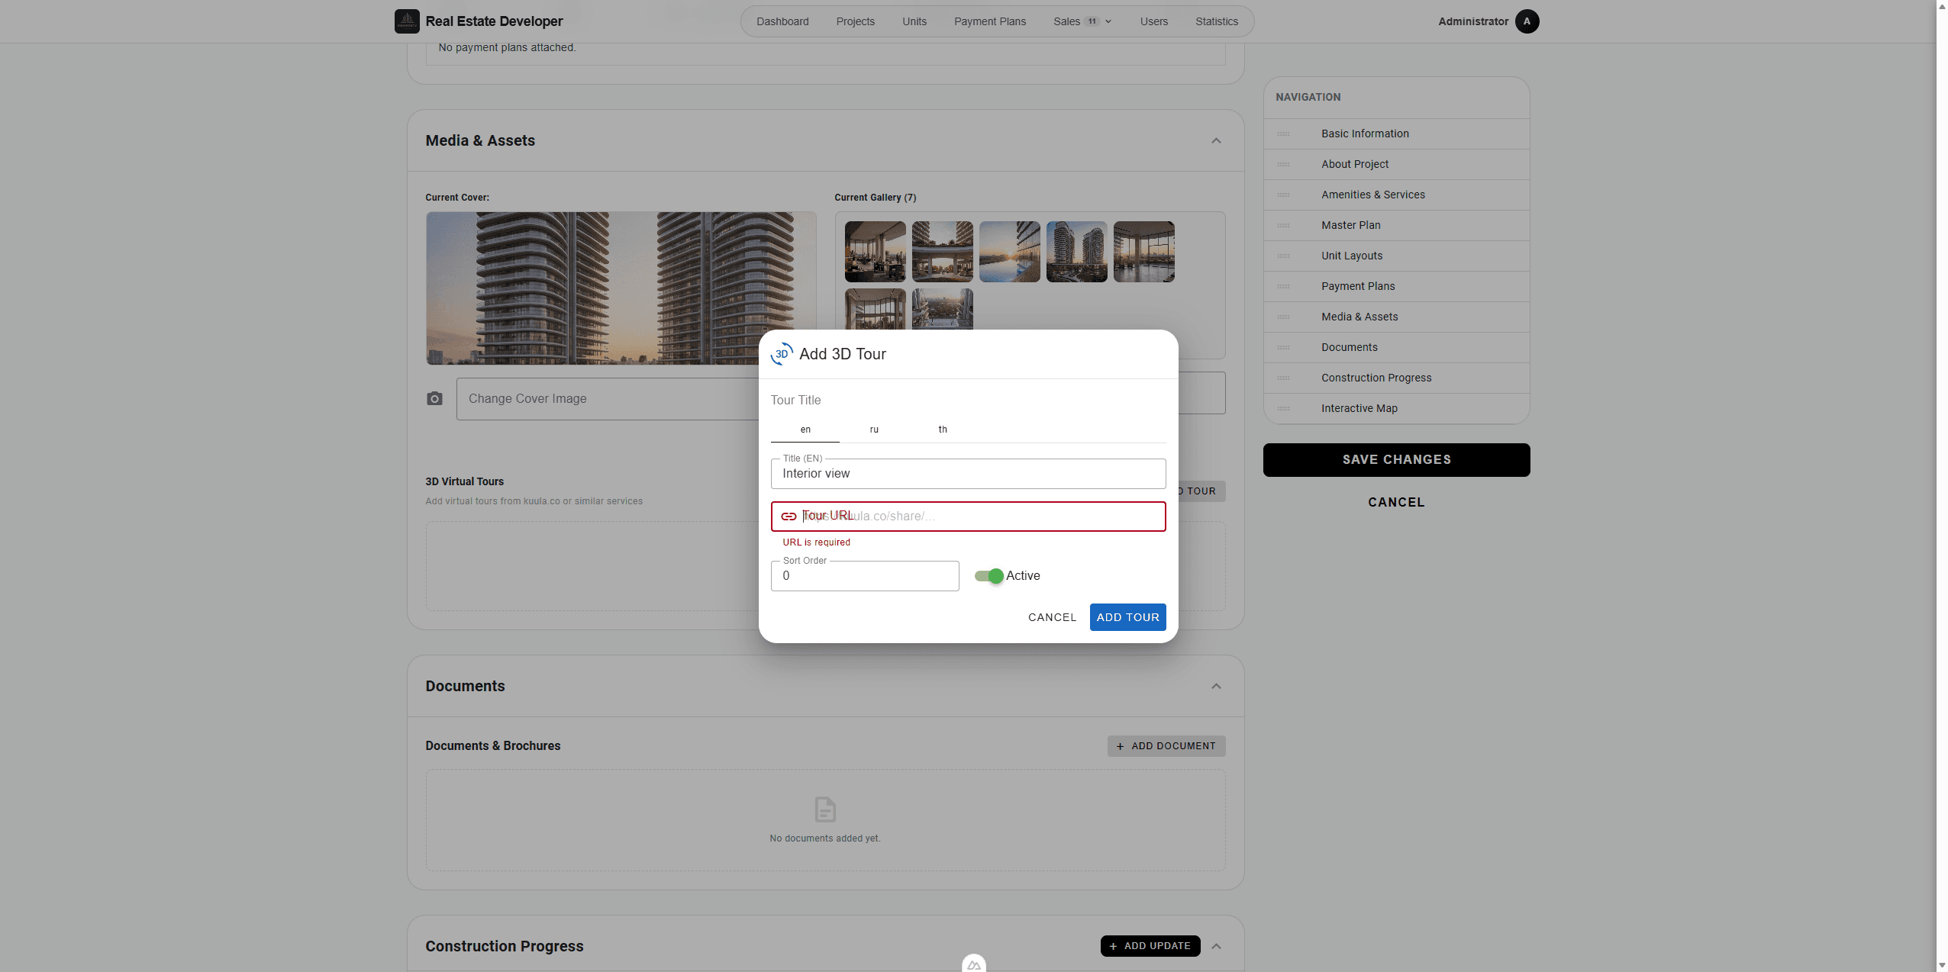Click the Sort Order field
This screenshot has height=972, width=1948.
865,576
